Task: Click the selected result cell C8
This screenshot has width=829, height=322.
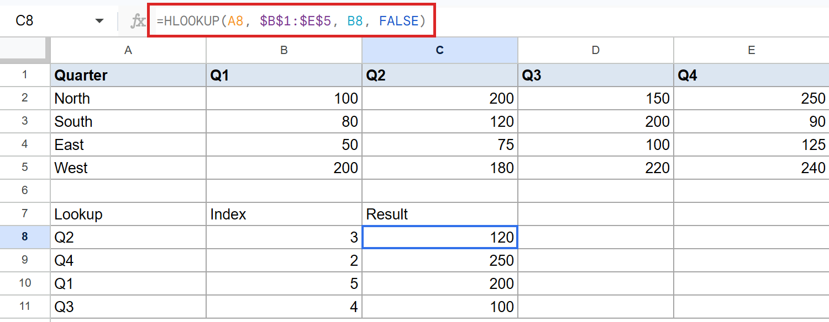Action: coord(440,237)
